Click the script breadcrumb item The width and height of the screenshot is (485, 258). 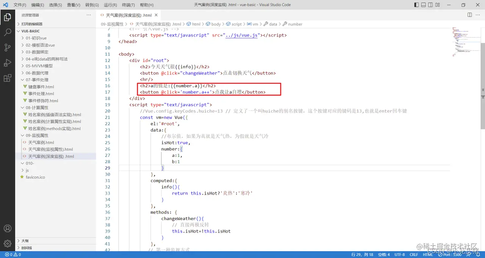coord(234,24)
